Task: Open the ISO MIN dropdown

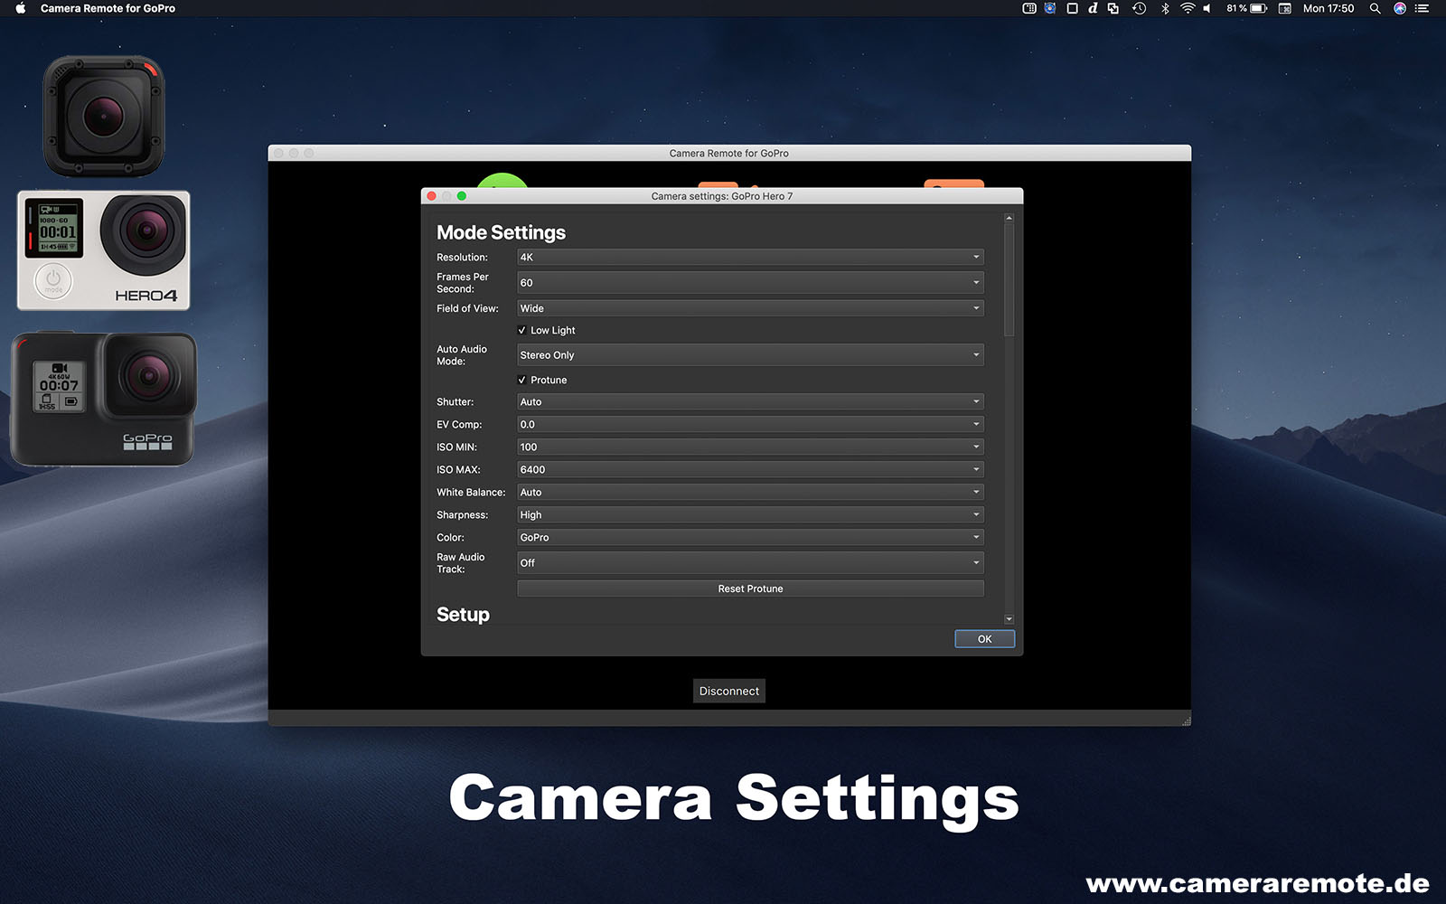Action: [x=750, y=447]
